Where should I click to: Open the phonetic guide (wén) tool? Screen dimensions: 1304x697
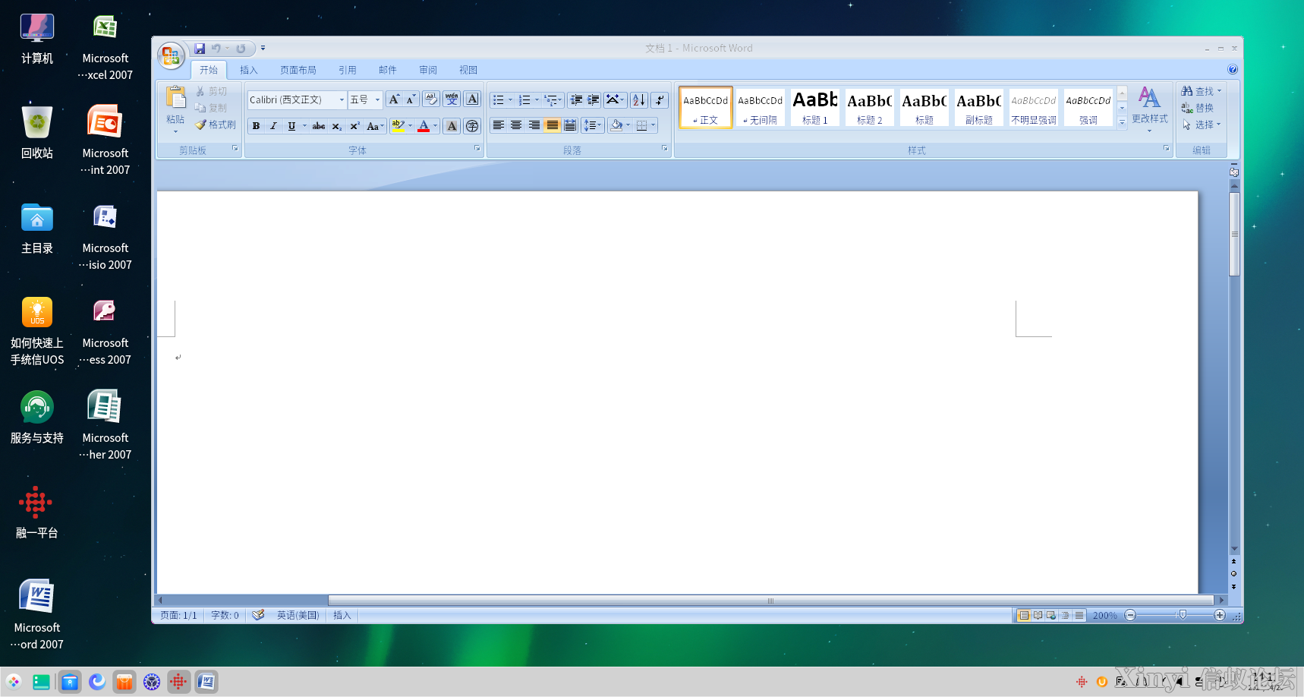point(452,99)
